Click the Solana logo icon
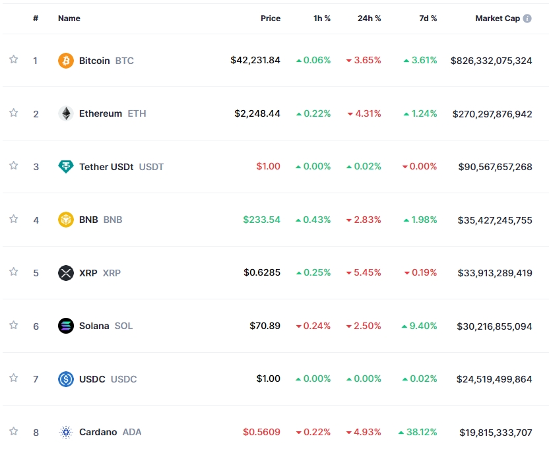The height and width of the screenshot is (457, 549). pyautogui.click(x=66, y=326)
